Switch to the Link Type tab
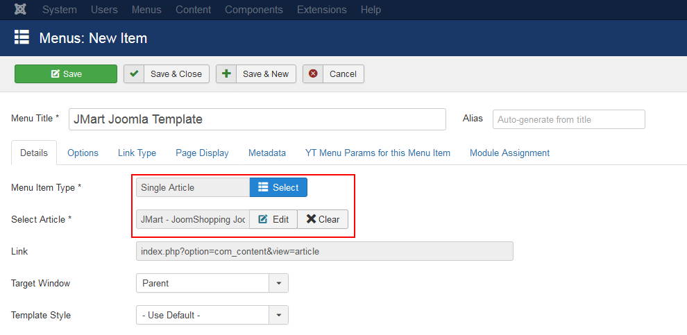 coord(137,153)
